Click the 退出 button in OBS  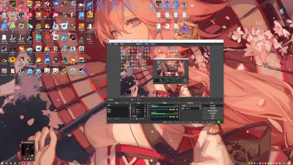tap(213, 118)
